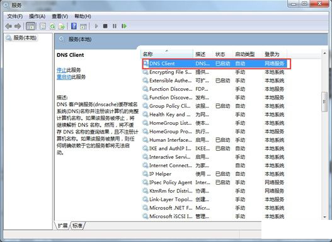
Task: Click gear icon beside Group Policy Cli...
Action: [x=146, y=106]
